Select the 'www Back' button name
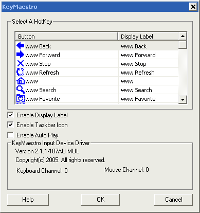 coord(38,46)
